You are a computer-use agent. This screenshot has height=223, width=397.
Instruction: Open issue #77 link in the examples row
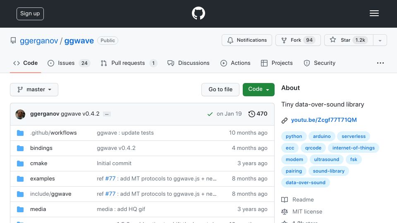point(110,178)
